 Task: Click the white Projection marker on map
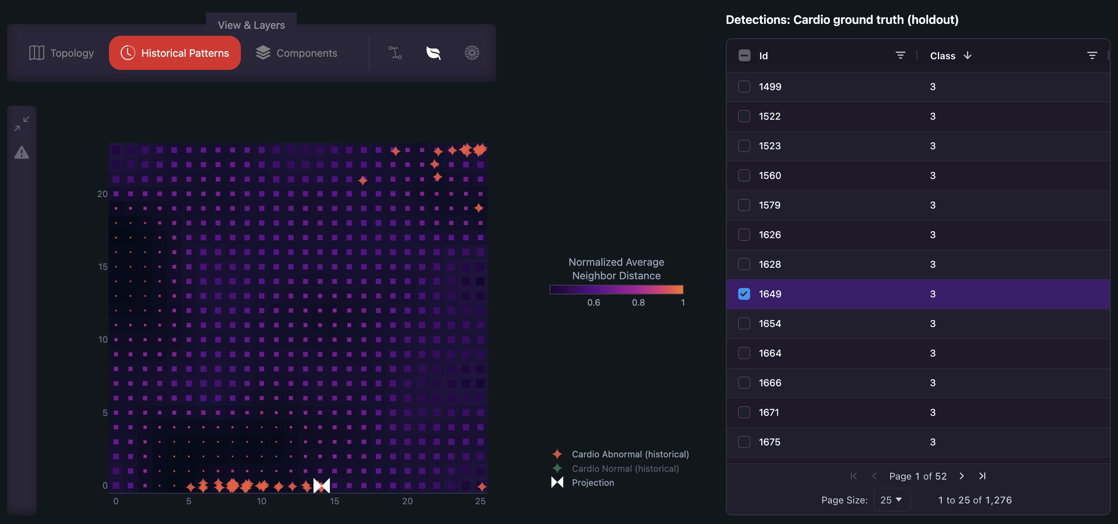pyautogui.click(x=321, y=485)
